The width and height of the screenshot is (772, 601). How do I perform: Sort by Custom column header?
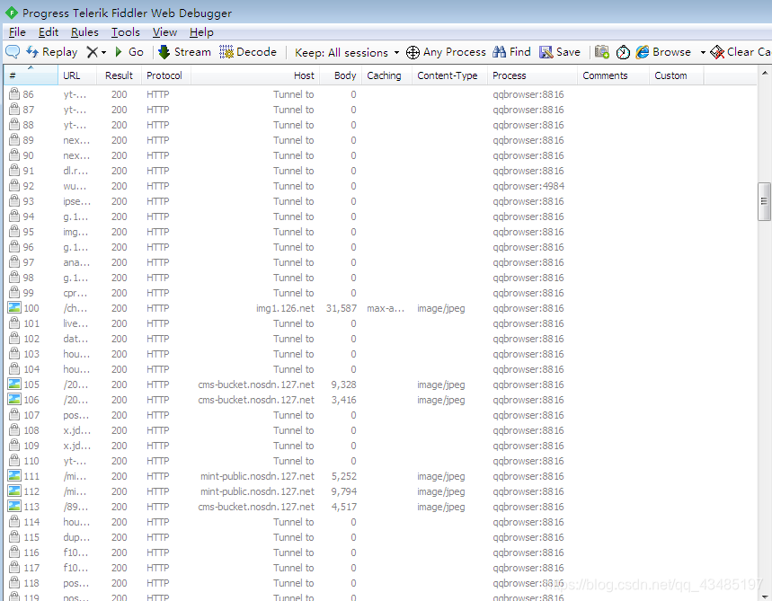click(677, 75)
